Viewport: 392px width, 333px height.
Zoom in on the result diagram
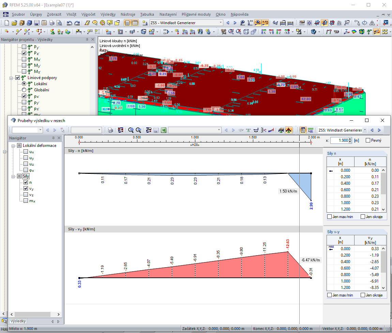pos(131,130)
